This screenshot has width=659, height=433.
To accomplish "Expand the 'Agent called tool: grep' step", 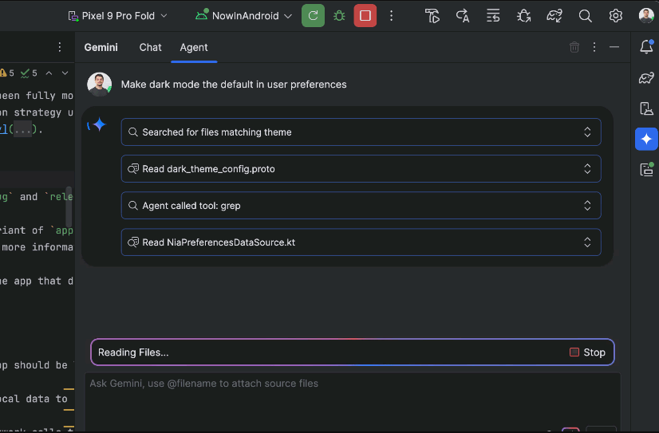I will pyautogui.click(x=361, y=206).
